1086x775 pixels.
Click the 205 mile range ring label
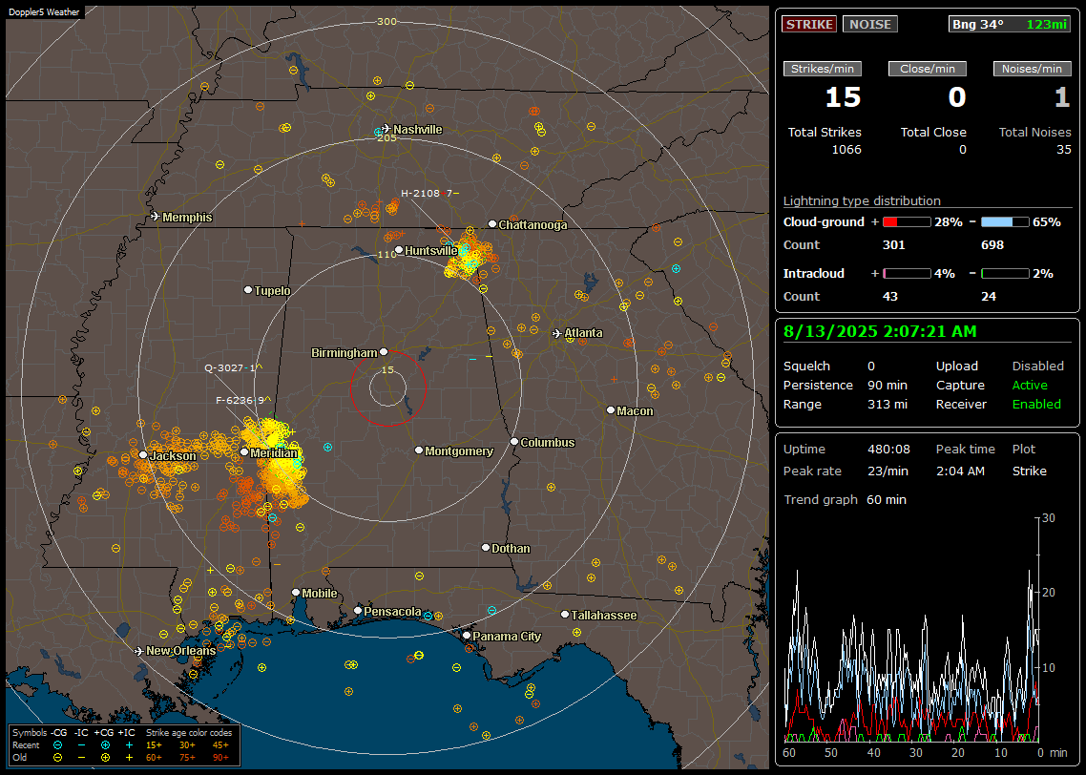coord(386,137)
